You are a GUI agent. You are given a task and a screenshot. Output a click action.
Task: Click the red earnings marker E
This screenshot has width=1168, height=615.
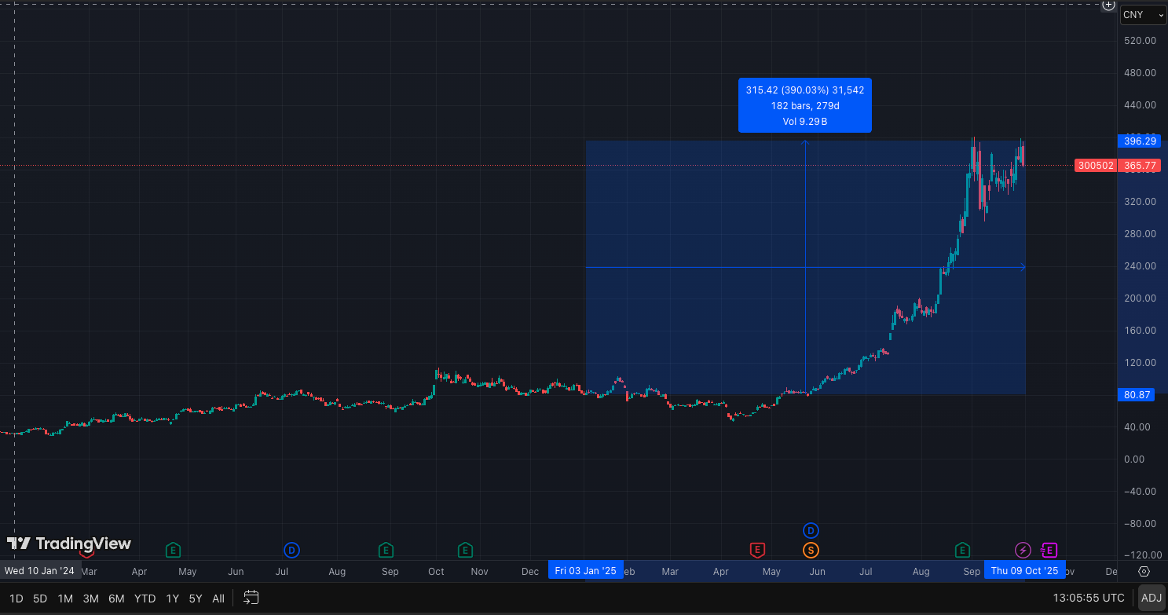[757, 550]
